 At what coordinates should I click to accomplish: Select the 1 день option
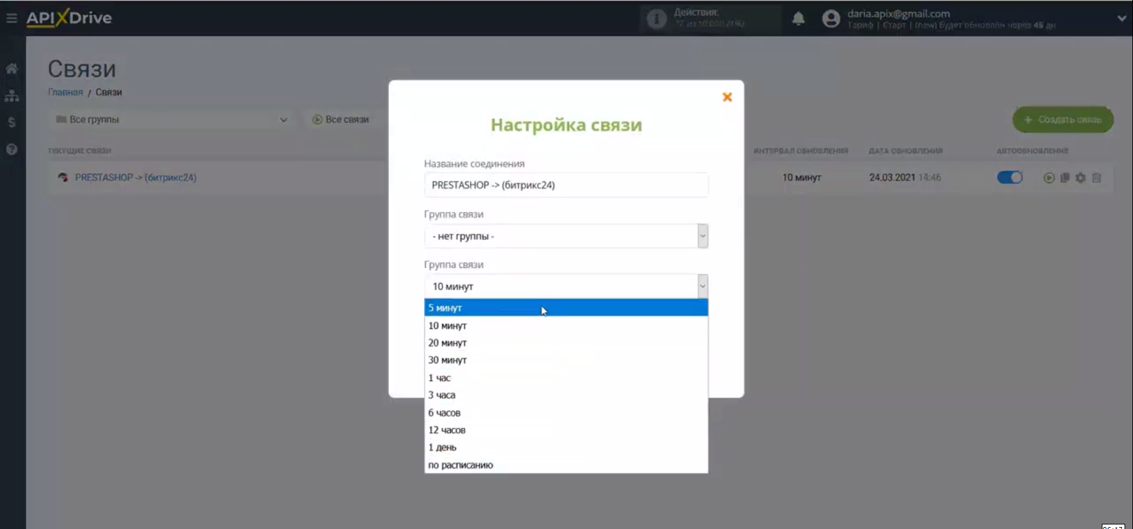pyautogui.click(x=566, y=448)
